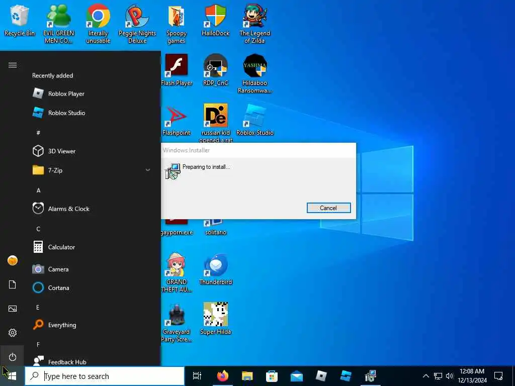Select the letter A group header
Screen dimensions: 515x386
(38, 190)
